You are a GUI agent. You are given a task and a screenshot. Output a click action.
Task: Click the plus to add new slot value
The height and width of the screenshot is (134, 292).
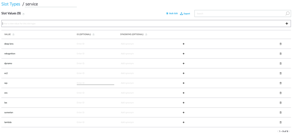[x=287, y=24]
